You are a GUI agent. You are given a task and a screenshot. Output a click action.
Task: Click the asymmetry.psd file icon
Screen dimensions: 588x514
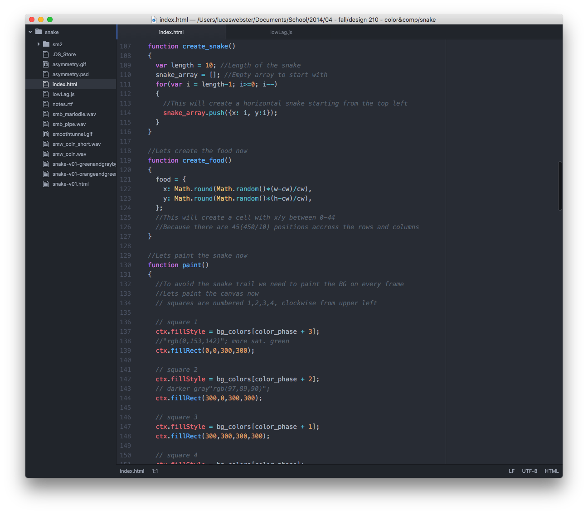pos(46,74)
